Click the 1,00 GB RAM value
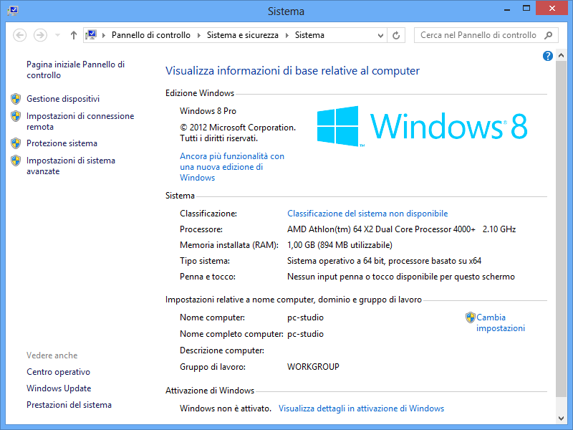Screen dimensions: 573x430 coord(340,245)
